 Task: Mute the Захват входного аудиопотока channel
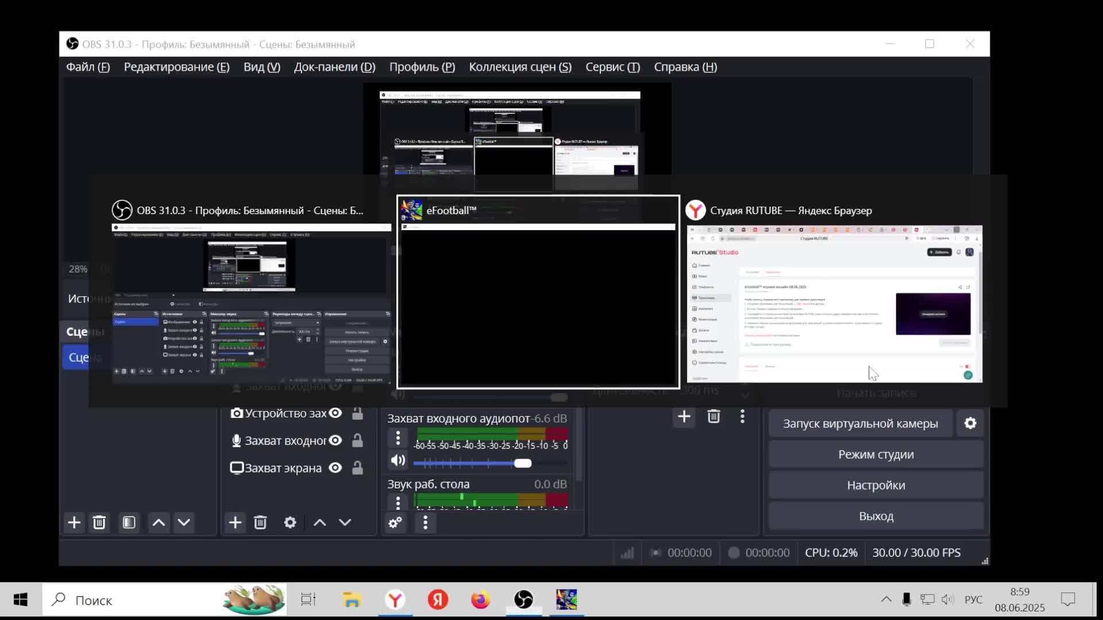point(398,460)
